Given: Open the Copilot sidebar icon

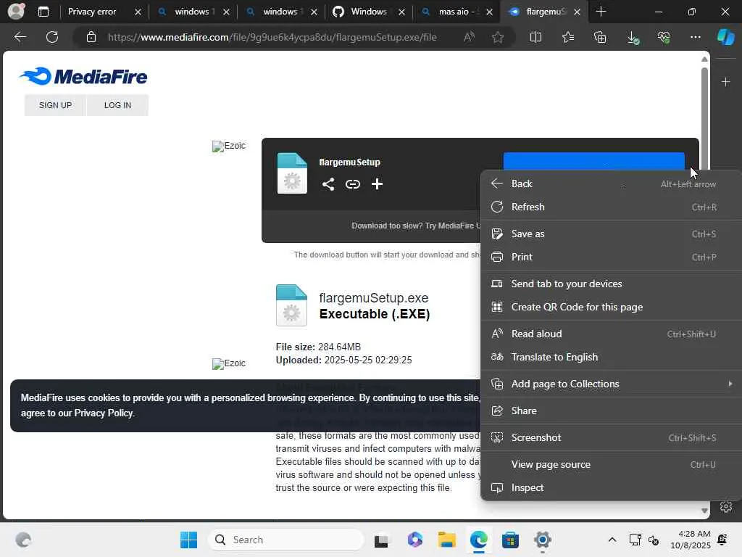Looking at the screenshot, I should coord(726,37).
